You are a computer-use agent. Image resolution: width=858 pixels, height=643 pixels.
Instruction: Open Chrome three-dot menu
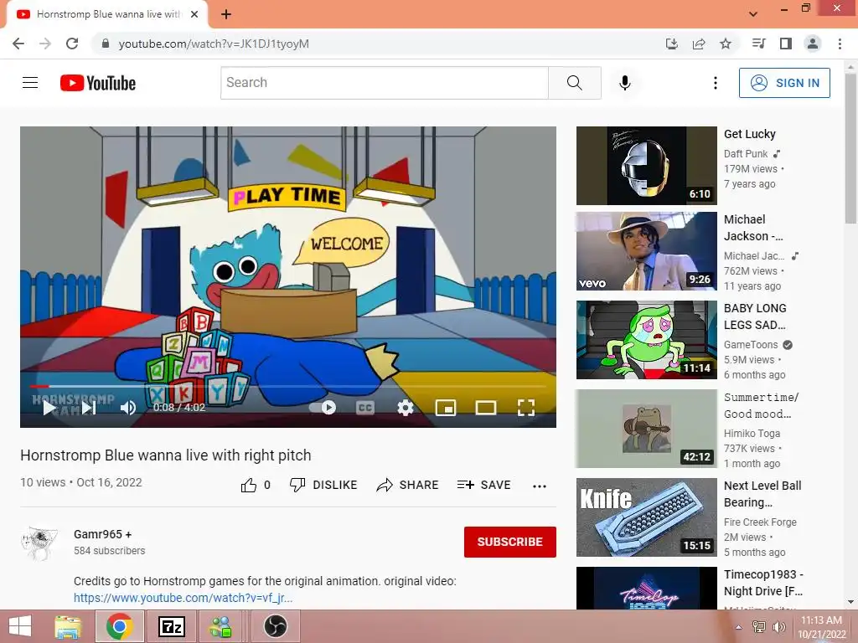click(840, 44)
